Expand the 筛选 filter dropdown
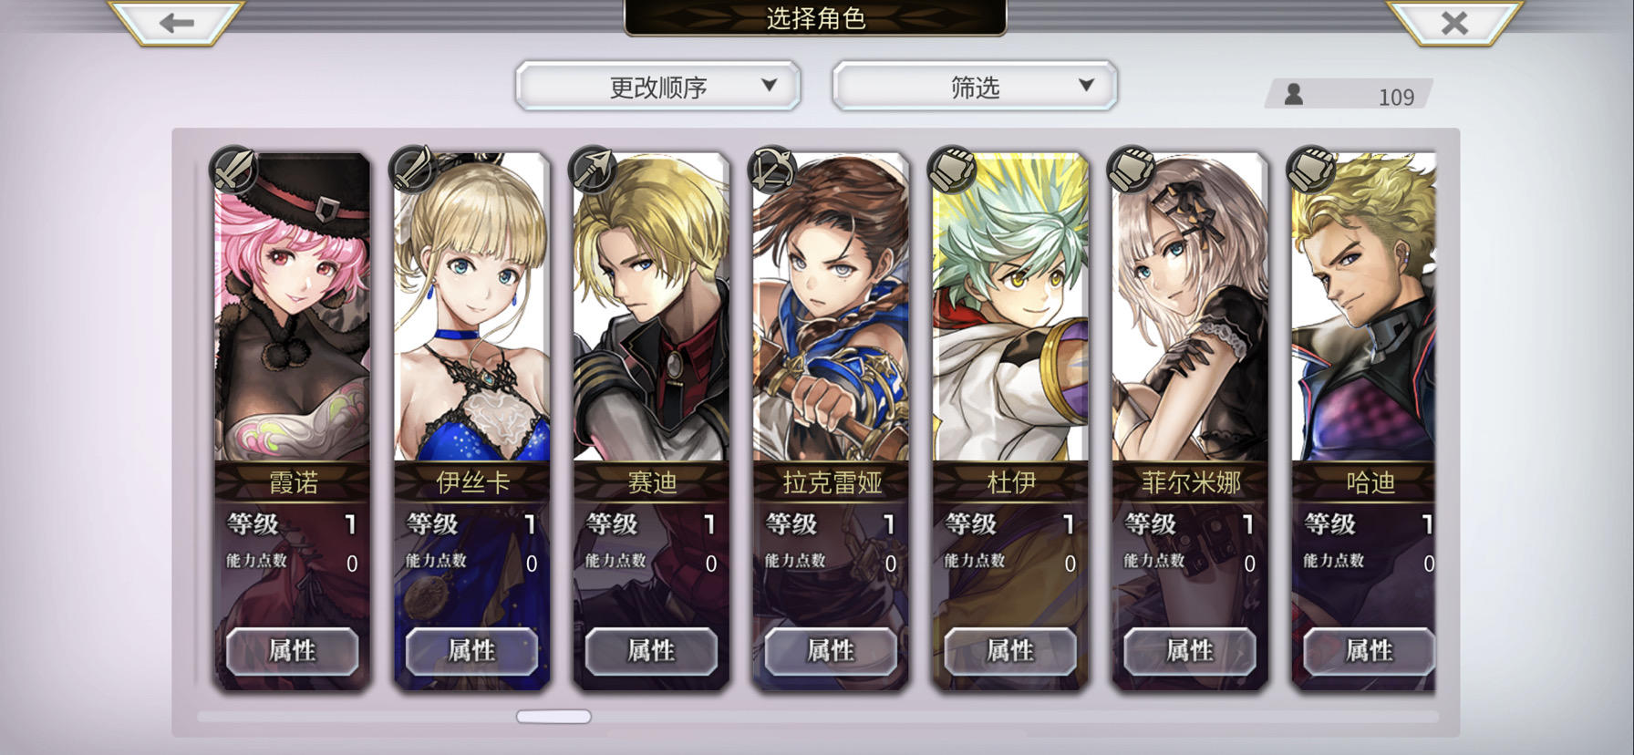The width and height of the screenshot is (1634, 755). coord(975,87)
